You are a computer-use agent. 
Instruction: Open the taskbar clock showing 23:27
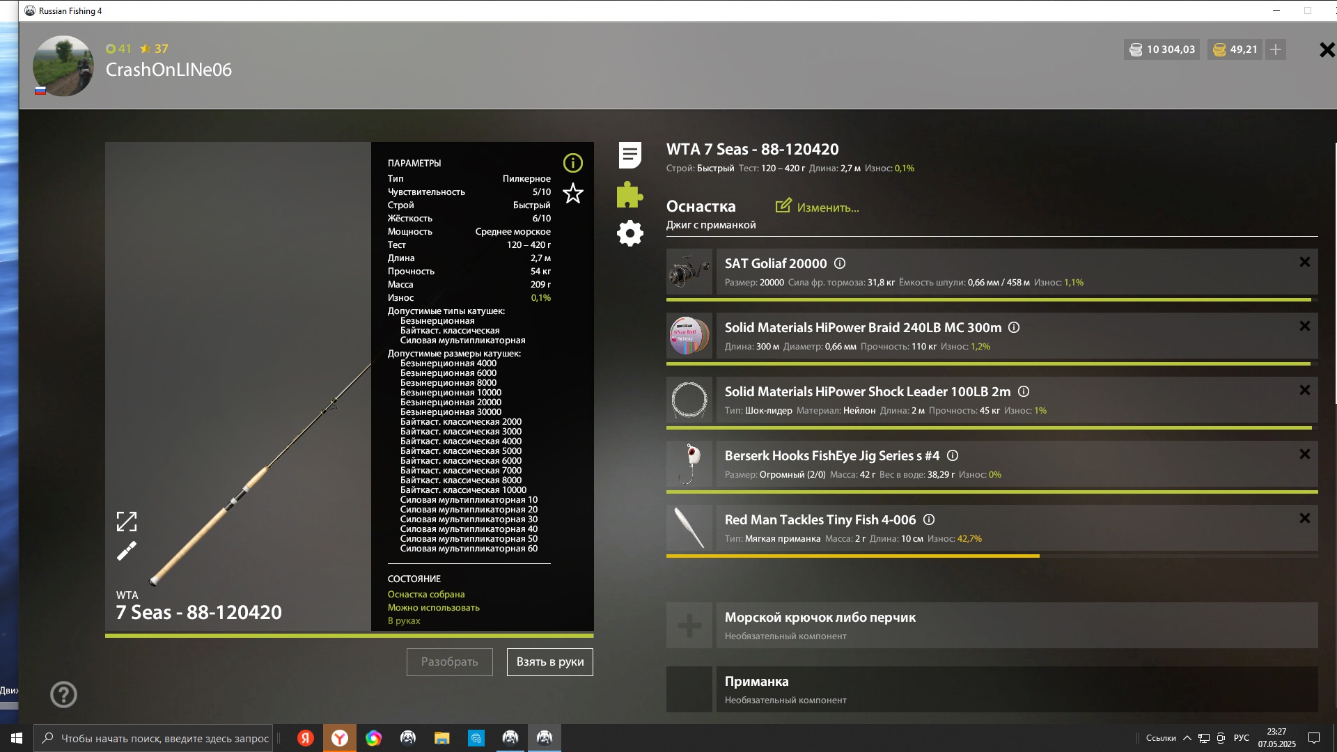pyautogui.click(x=1276, y=738)
